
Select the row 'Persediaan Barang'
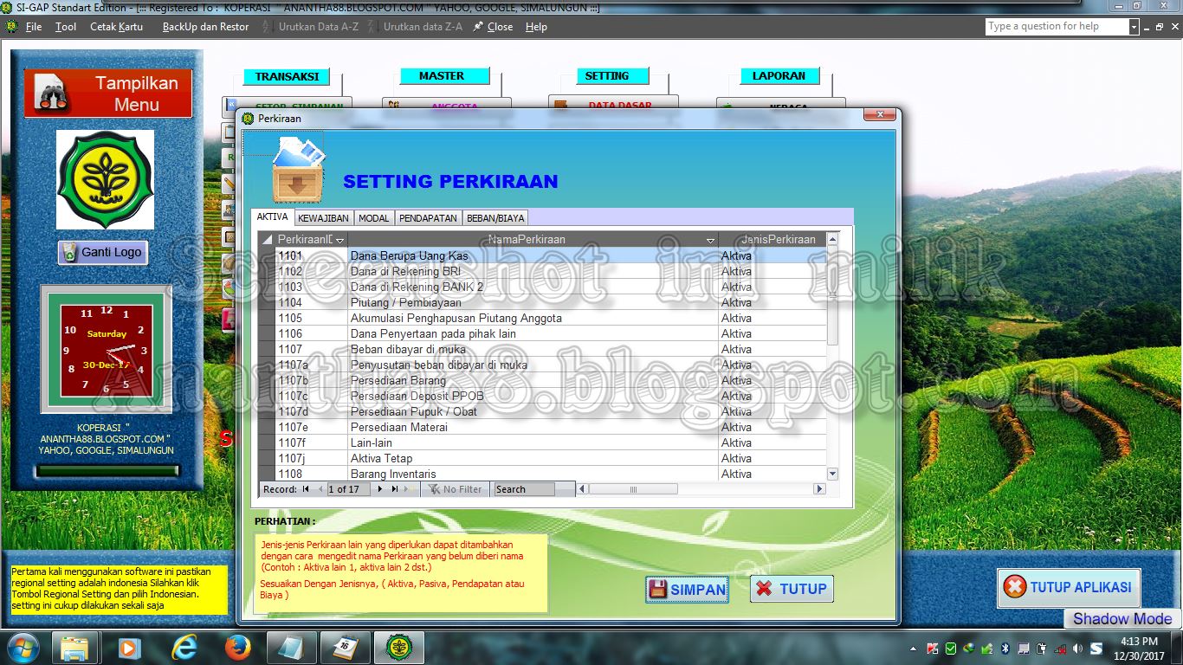pyautogui.click(x=542, y=380)
